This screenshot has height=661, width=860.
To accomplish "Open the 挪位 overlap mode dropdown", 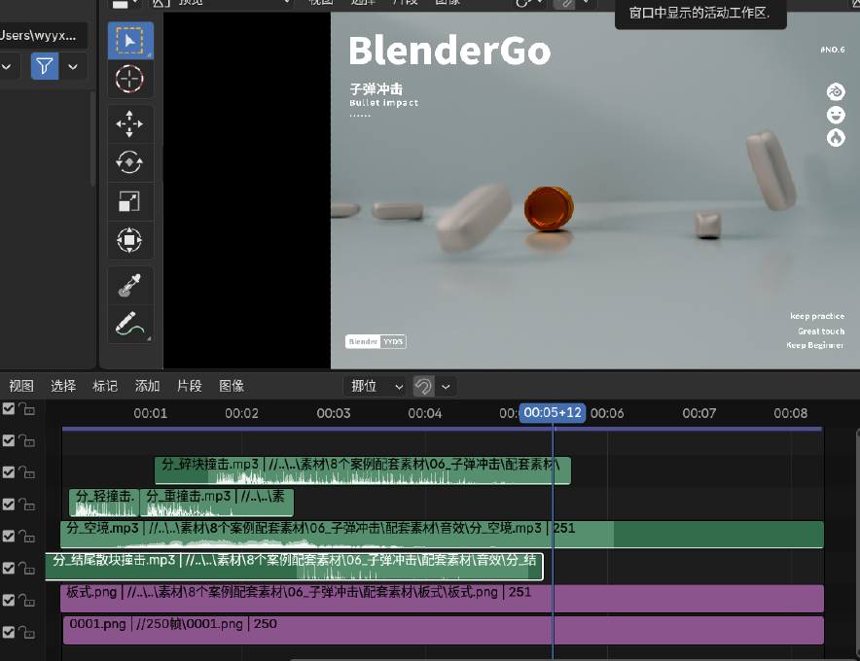I will click(376, 387).
